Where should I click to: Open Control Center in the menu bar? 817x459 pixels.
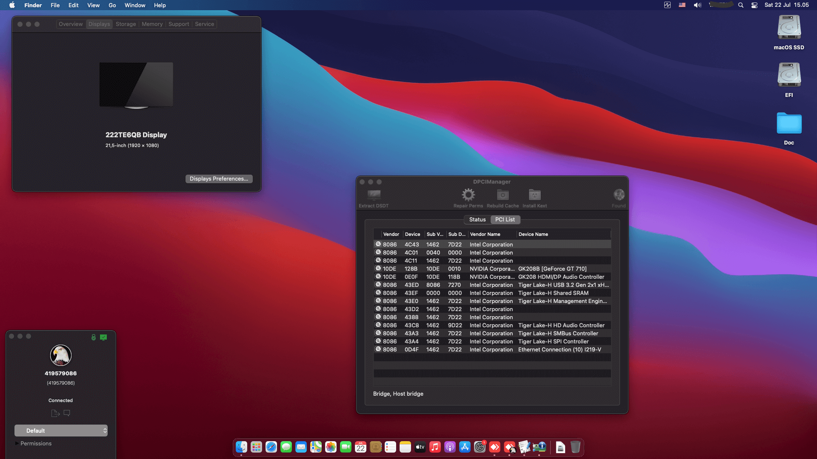[x=754, y=5]
